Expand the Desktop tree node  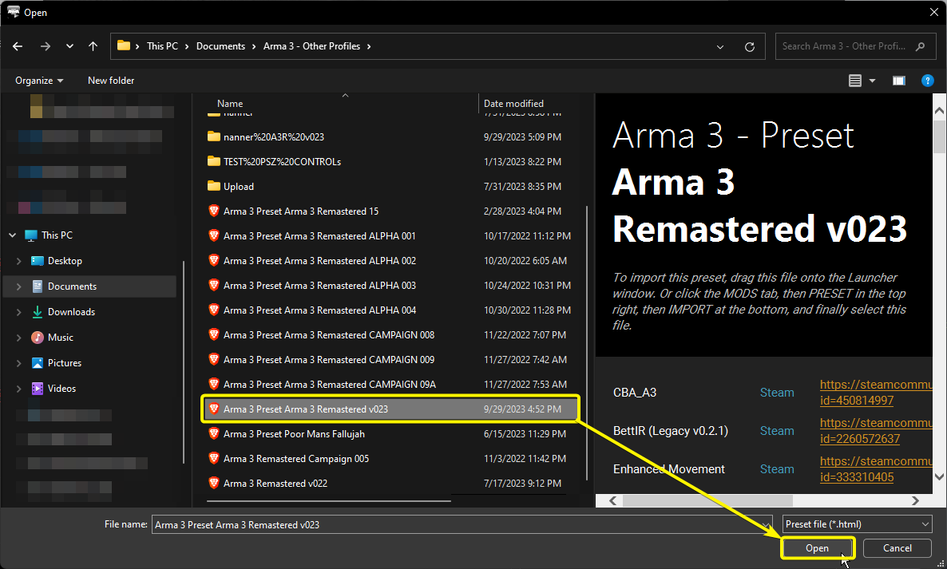18,261
